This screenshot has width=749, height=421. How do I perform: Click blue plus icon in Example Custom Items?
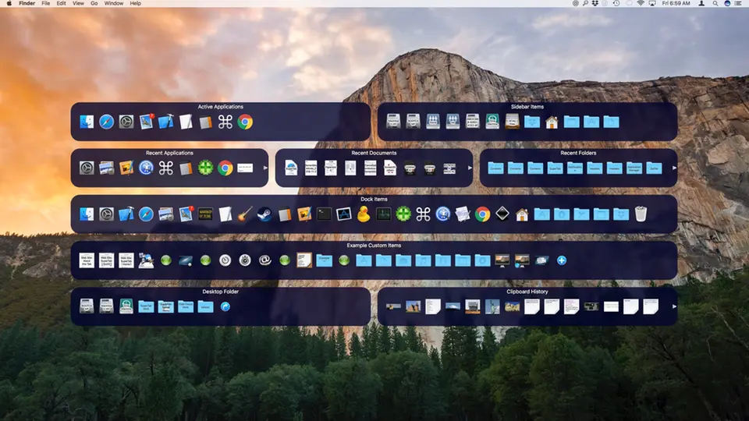[x=561, y=260]
